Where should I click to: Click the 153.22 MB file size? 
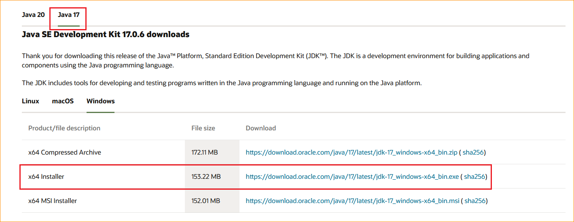pos(206,177)
